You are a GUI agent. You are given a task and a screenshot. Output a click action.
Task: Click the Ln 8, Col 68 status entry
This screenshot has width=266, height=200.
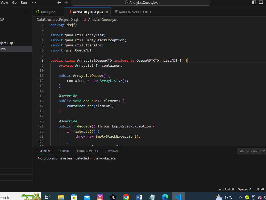pos(226,189)
